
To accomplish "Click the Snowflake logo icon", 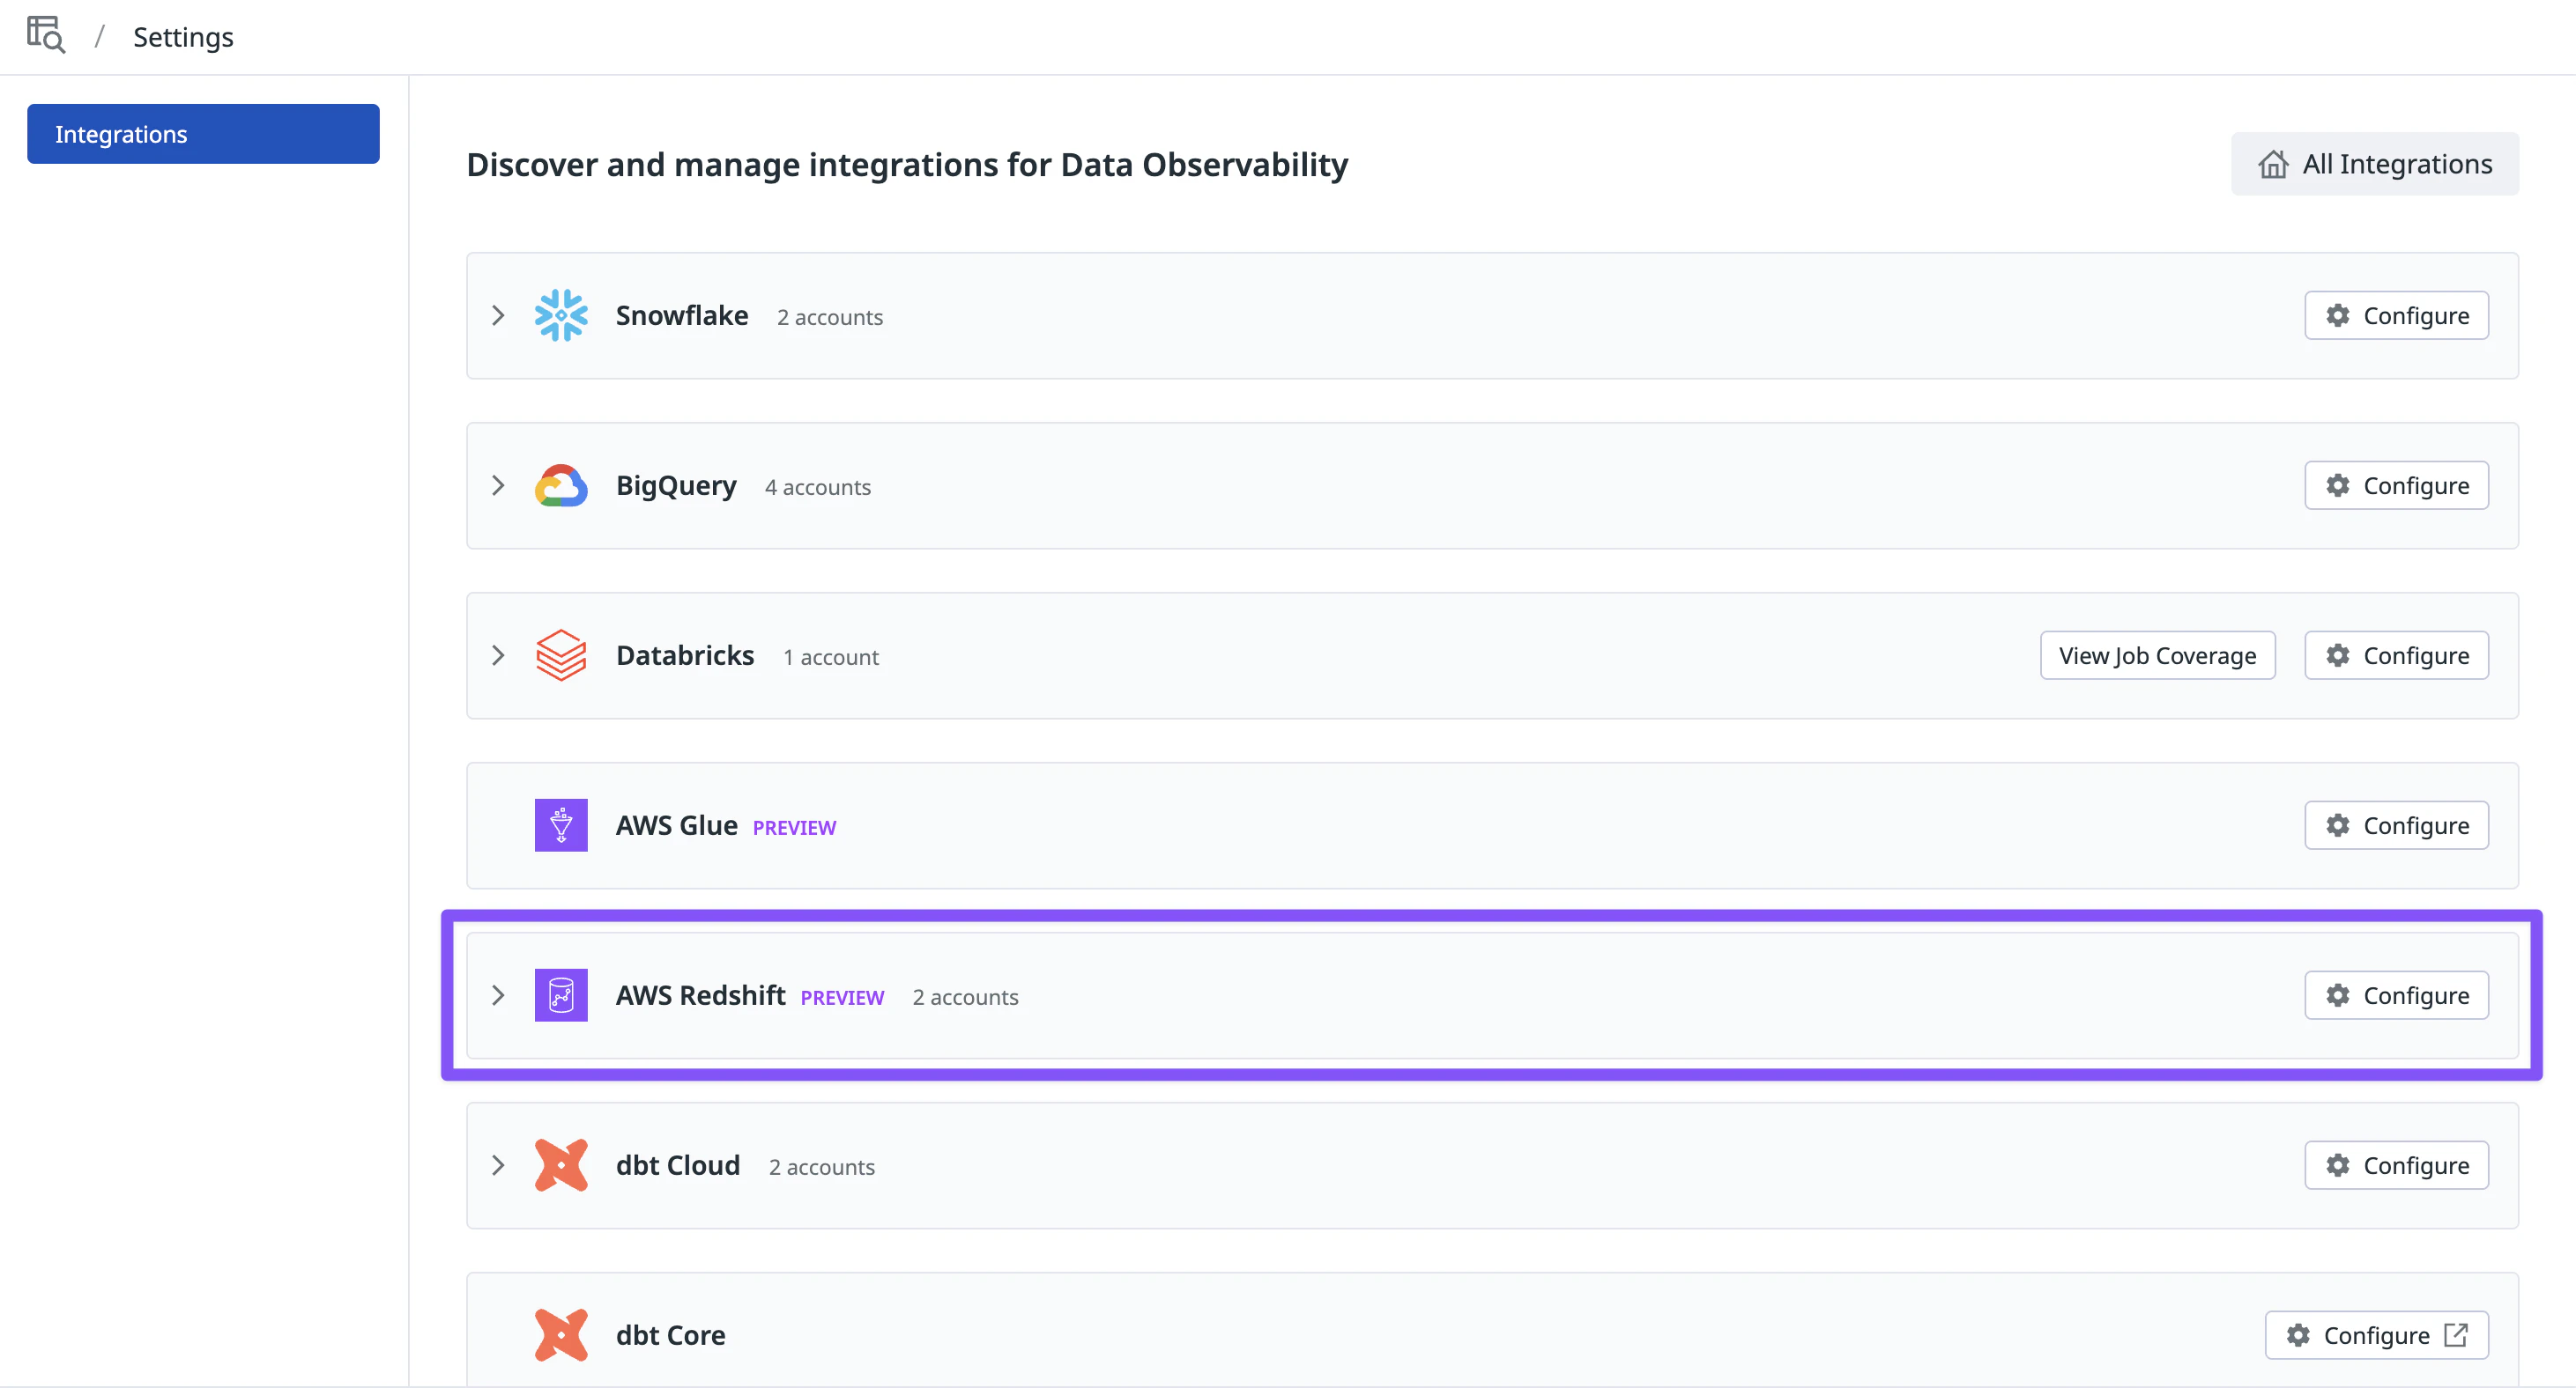I will (x=560, y=316).
